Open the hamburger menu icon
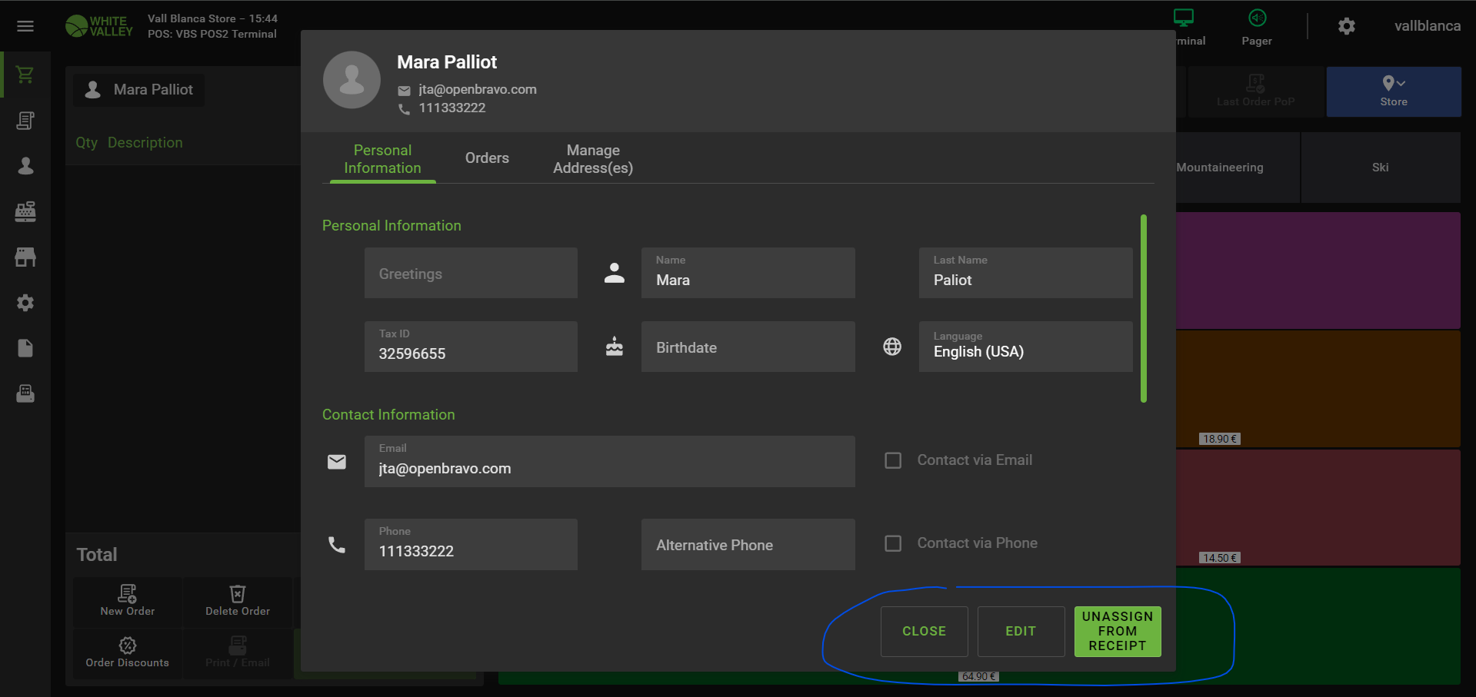The image size is (1476, 697). 25,26
